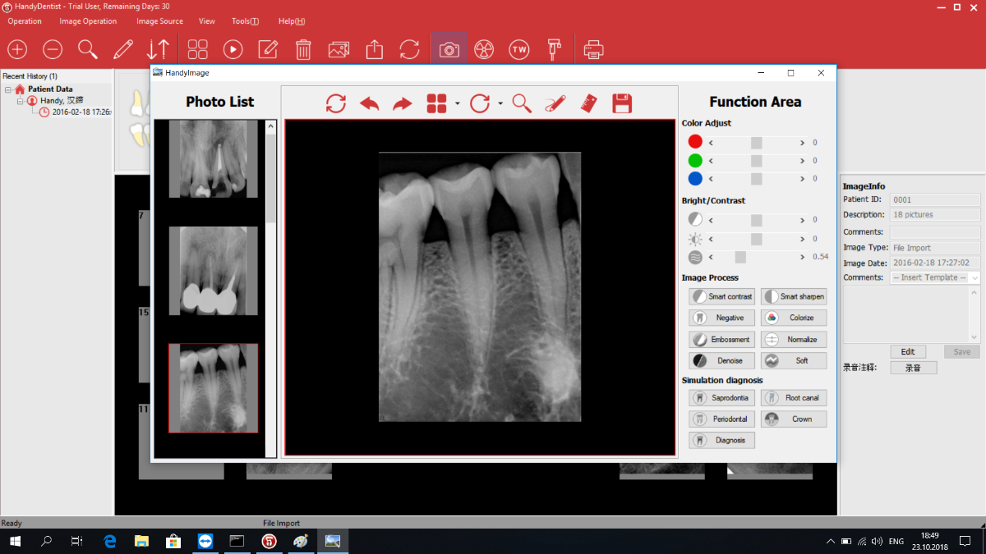Click the radiation X-ray icon in main toolbar
The image size is (986, 554).
[x=484, y=50]
